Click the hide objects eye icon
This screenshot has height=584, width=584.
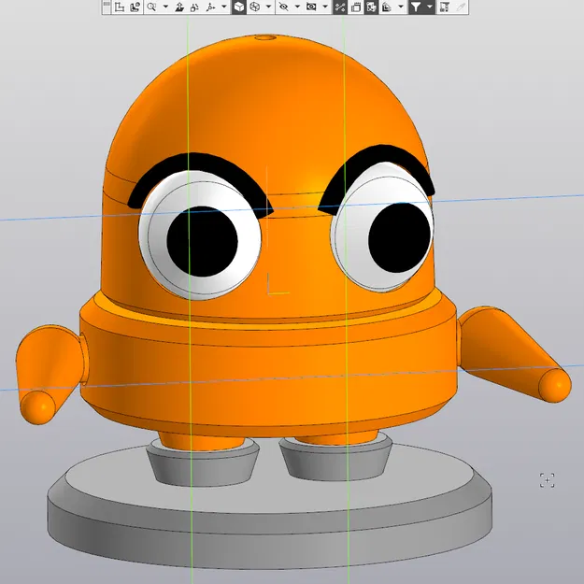point(283,7)
